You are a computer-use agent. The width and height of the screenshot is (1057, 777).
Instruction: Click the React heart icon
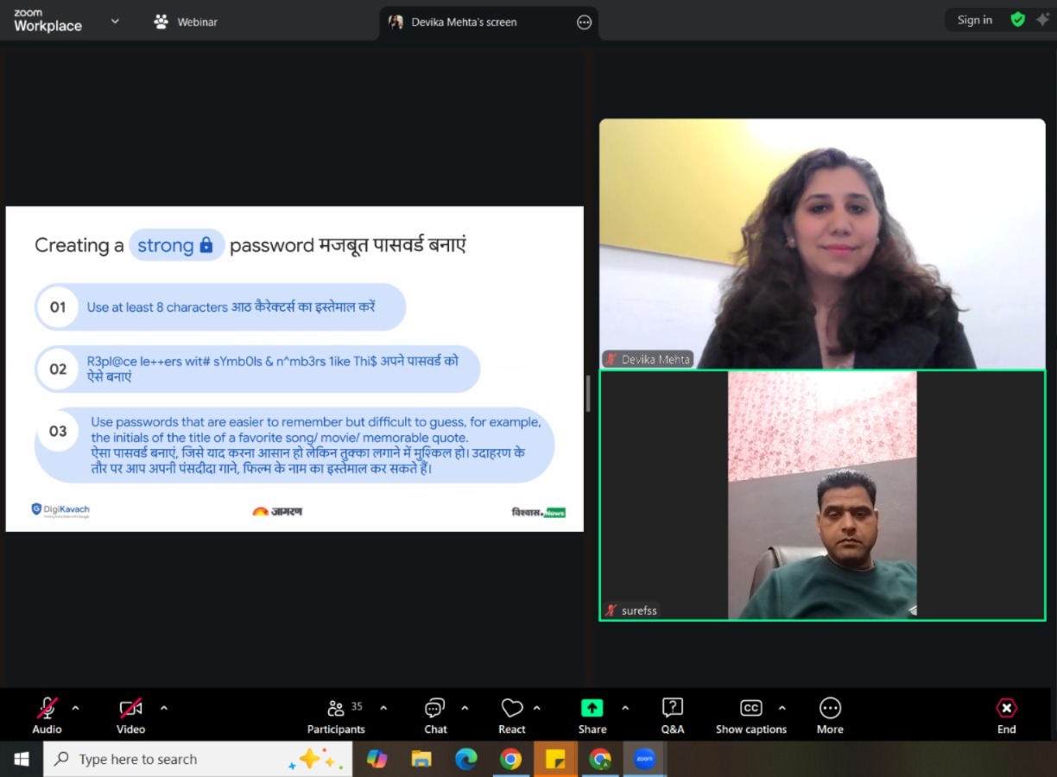click(x=512, y=717)
